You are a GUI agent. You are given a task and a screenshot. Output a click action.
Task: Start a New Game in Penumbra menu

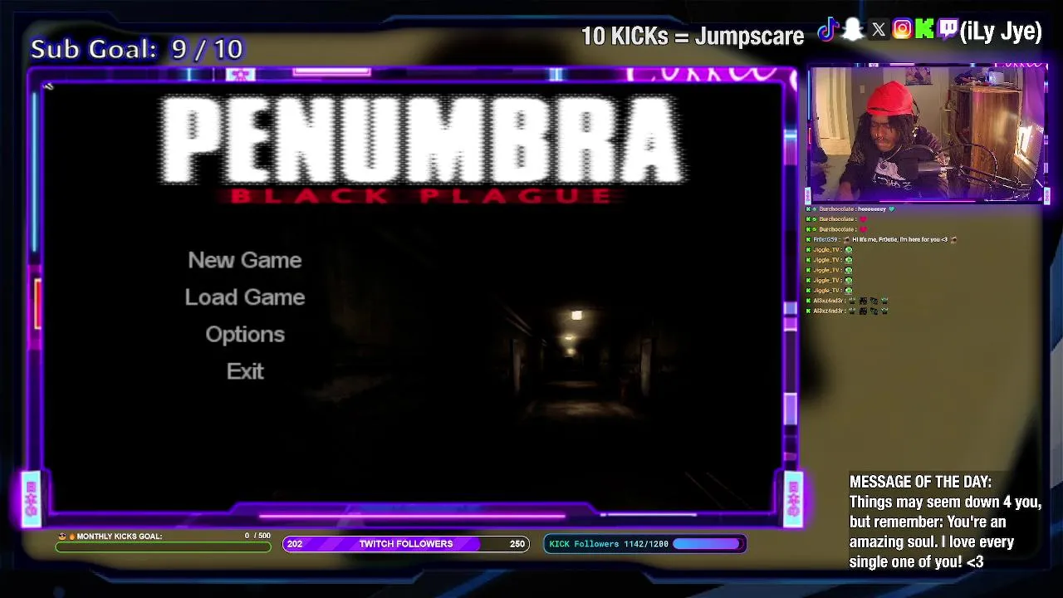[245, 260]
